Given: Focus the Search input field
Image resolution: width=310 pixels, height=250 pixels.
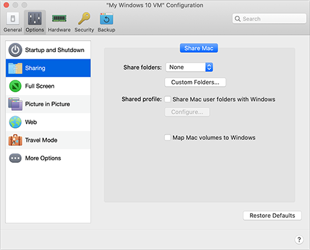Looking at the screenshot, I should tap(269, 18).
